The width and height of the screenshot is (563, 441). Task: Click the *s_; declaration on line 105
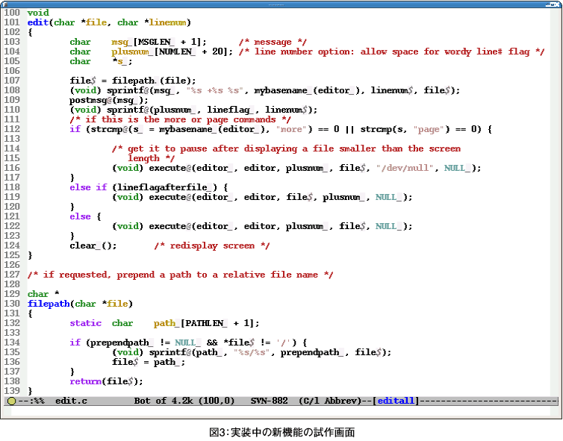pyautogui.click(x=122, y=61)
